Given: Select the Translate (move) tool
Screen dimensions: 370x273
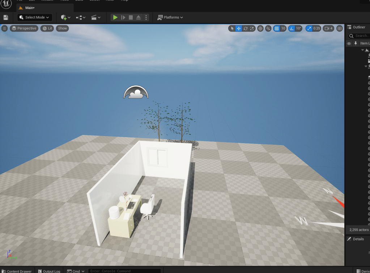Looking at the screenshot, I should point(239,29).
